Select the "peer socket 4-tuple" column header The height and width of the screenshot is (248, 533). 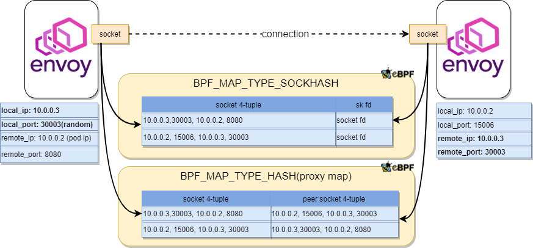coord(334,199)
